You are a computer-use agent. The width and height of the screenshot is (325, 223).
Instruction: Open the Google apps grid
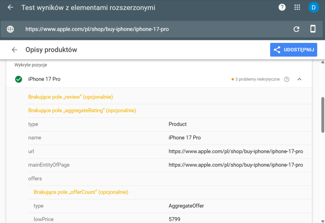pyautogui.click(x=297, y=7)
